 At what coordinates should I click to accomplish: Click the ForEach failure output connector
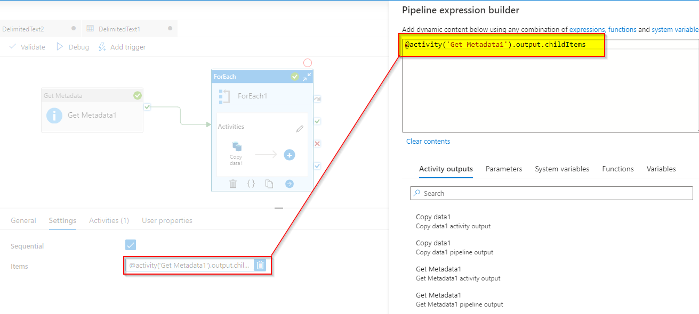point(317,144)
